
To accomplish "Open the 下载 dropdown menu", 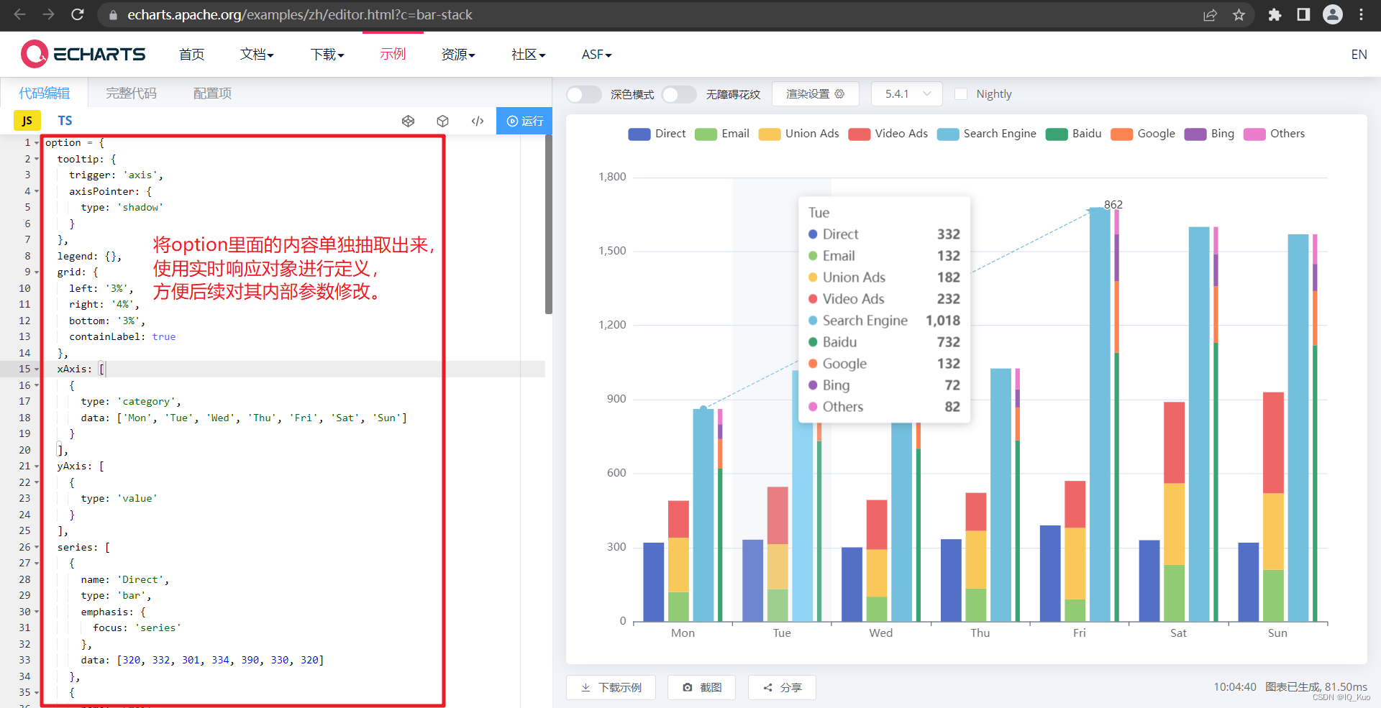I will tap(327, 55).
